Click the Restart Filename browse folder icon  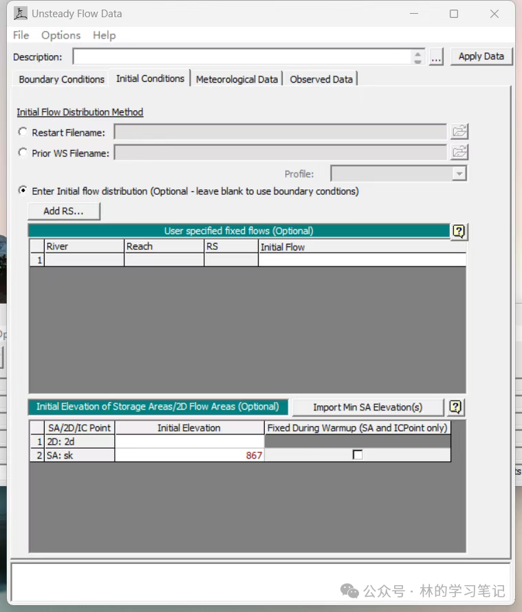point(459,131)
